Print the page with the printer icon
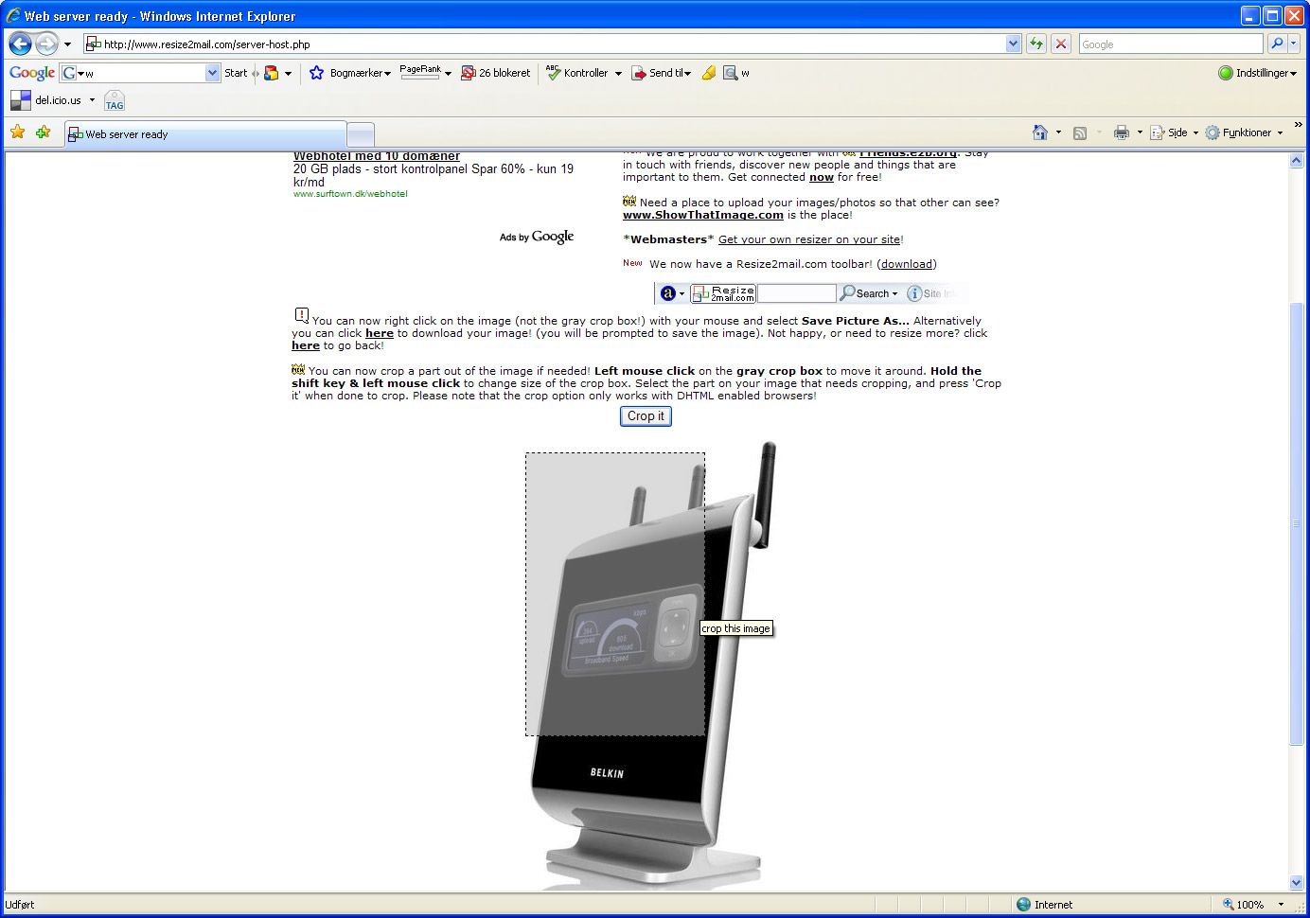The height and width of the screenshot is (918, 1310). (x=1122, y=132)
